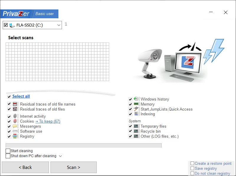Image resolution: width=236 pixels, height=176 pixels.
Task: Open the To keep (67) cookies link
Action: 48,121
